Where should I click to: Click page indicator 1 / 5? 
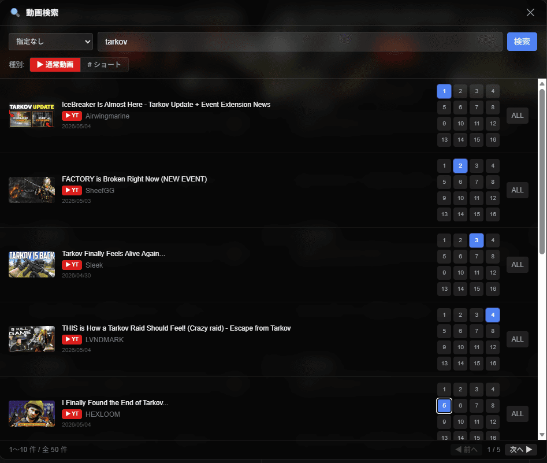point(494,449)
